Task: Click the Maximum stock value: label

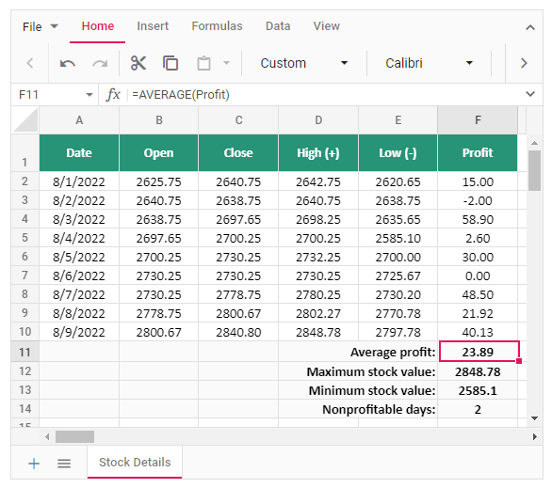Action: tap(371, 371)
